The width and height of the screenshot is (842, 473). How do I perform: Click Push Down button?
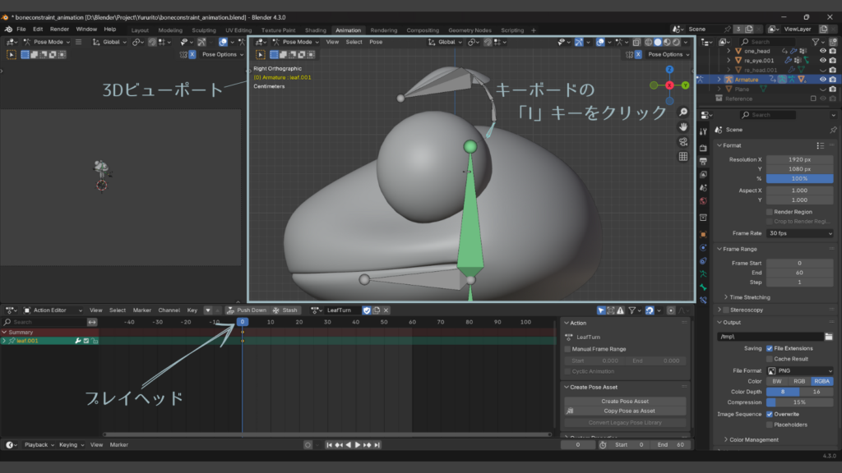tap(247, 310)
